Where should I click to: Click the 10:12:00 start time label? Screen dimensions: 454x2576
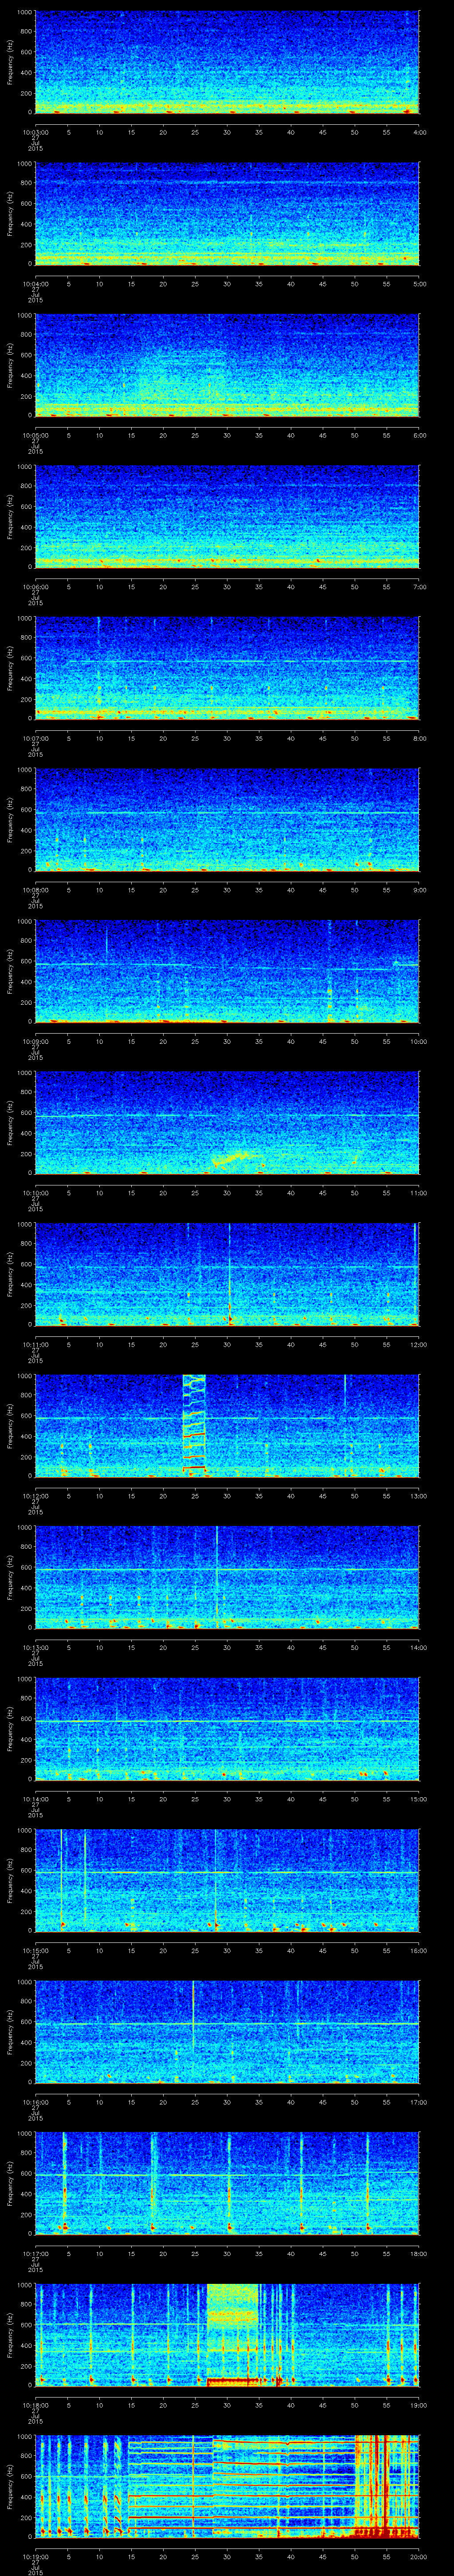click(x=35, y=1496)
